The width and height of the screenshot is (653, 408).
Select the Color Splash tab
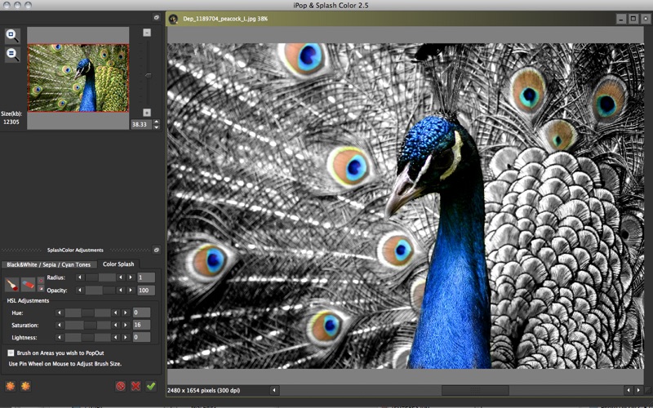click(x=118, y=264)
